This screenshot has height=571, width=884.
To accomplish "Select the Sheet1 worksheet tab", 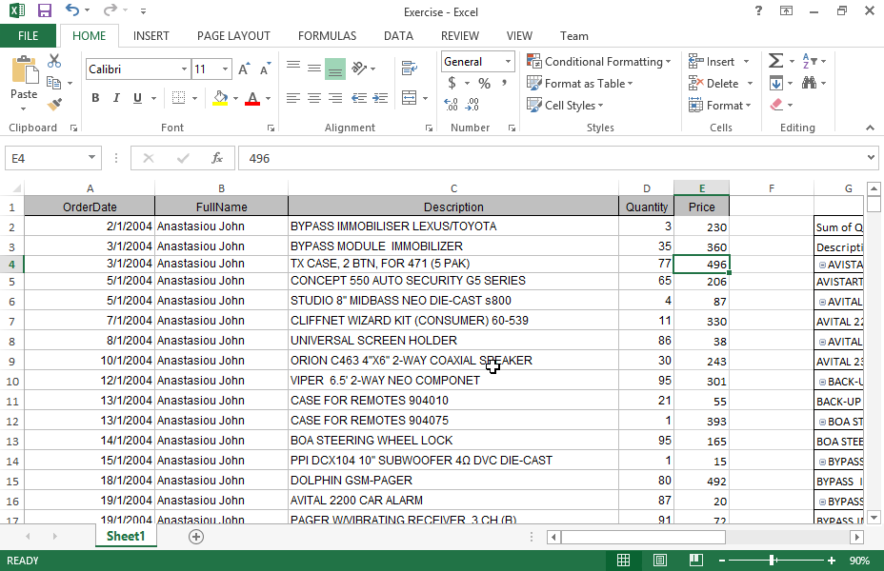I will [x=126, y=537].
